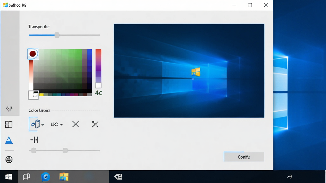Expand the box tool dropdown arrow
The width and height of the screenshot is (326, 183).
43,125
